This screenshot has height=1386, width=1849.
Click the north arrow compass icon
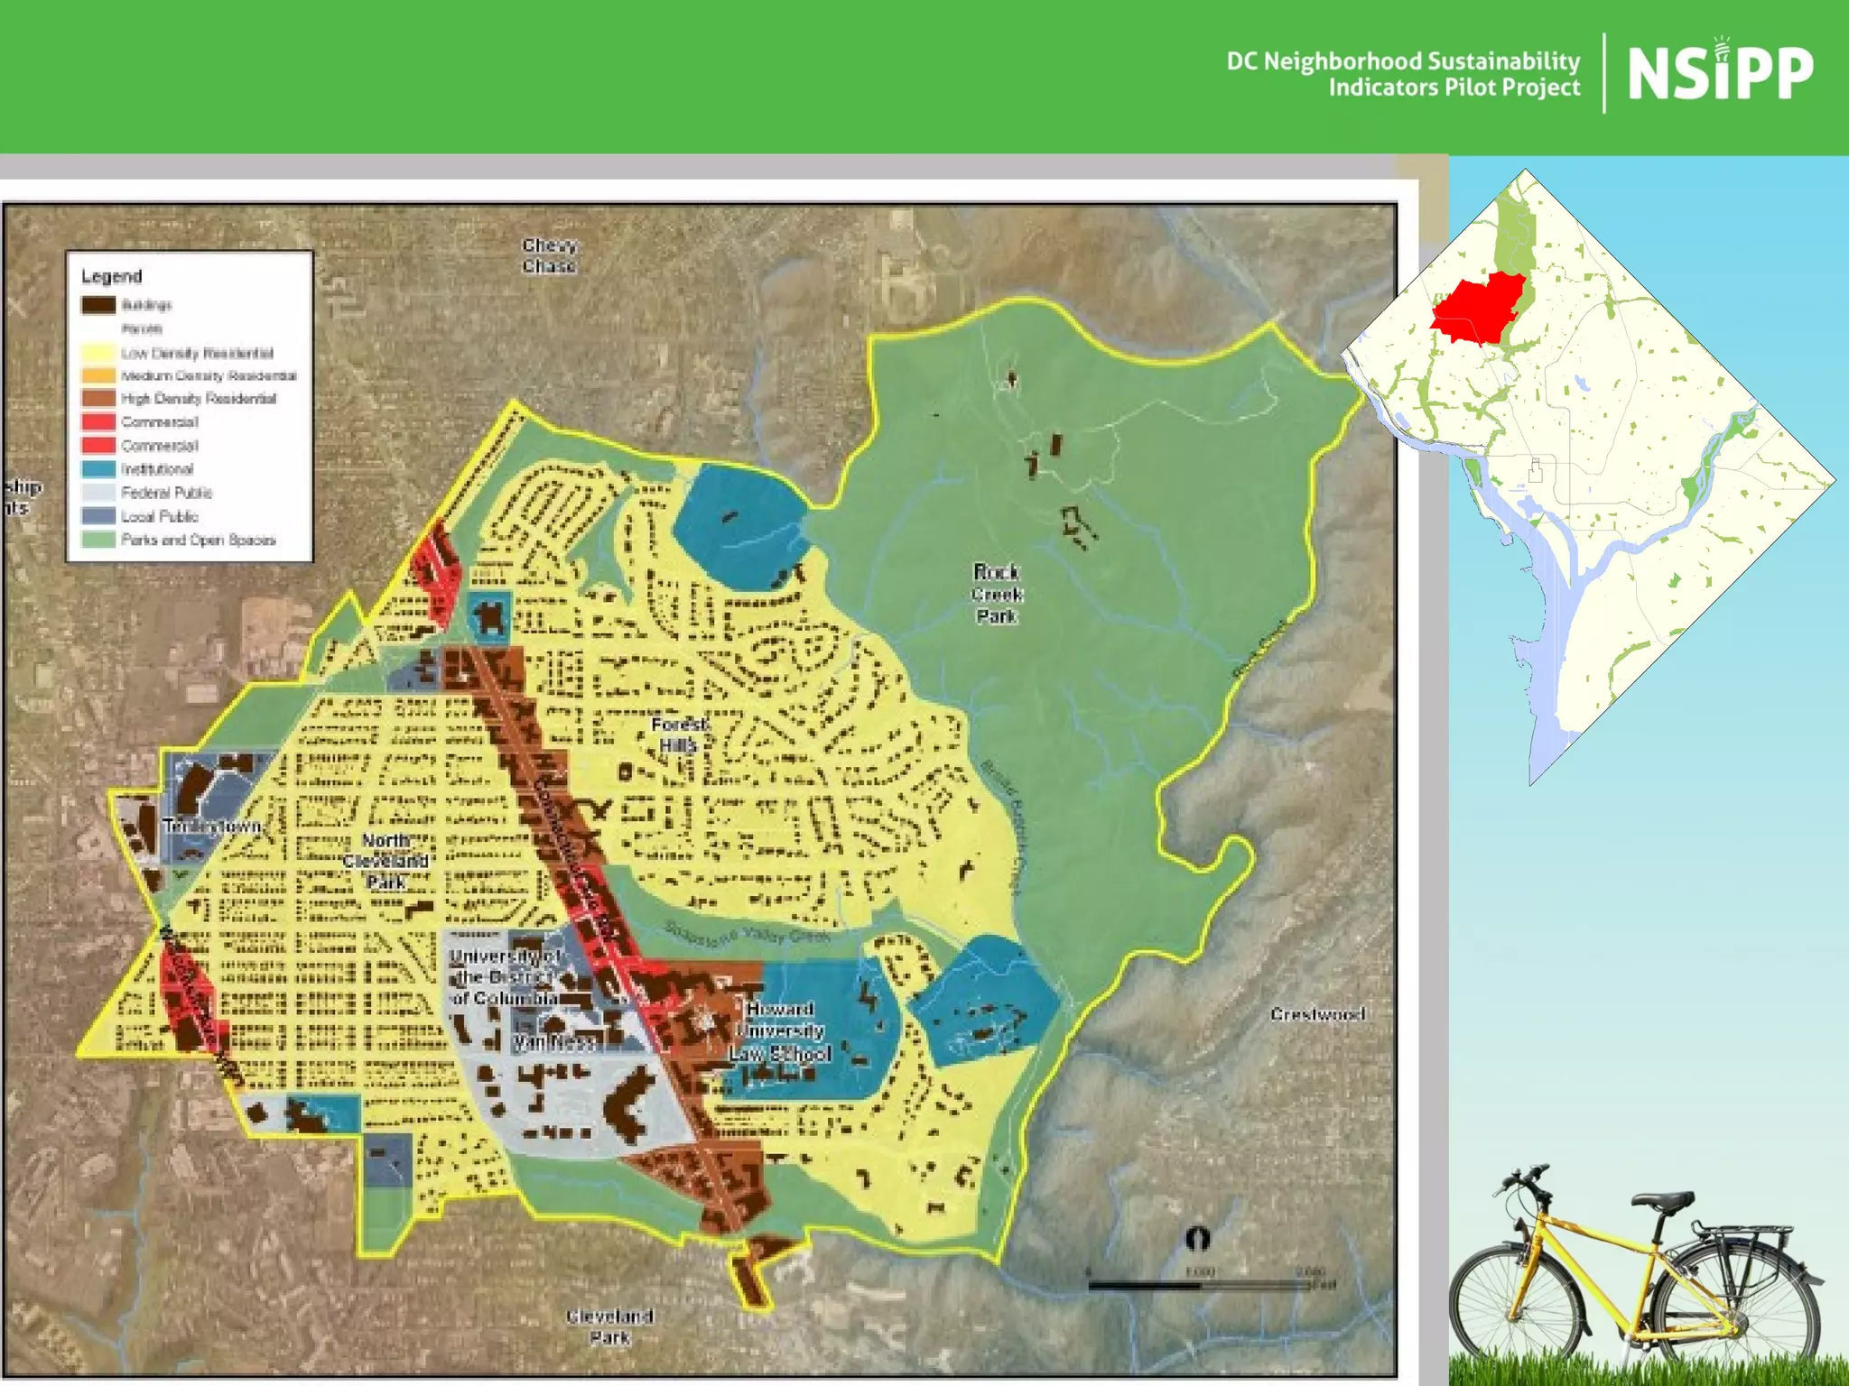point(1197,1239)
